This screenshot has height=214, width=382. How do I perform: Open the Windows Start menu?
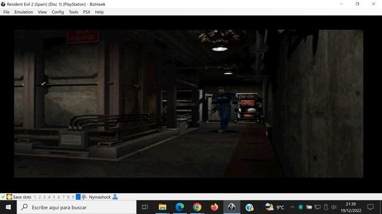pyautogui.click(x=8, y=207)
